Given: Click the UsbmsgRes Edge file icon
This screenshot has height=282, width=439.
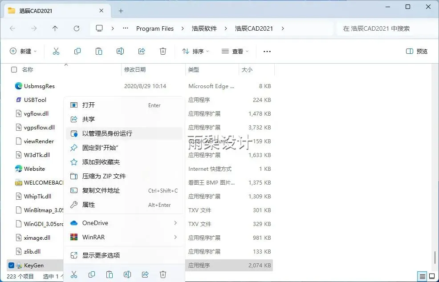Looking at the screenshot, I should 19,86.
